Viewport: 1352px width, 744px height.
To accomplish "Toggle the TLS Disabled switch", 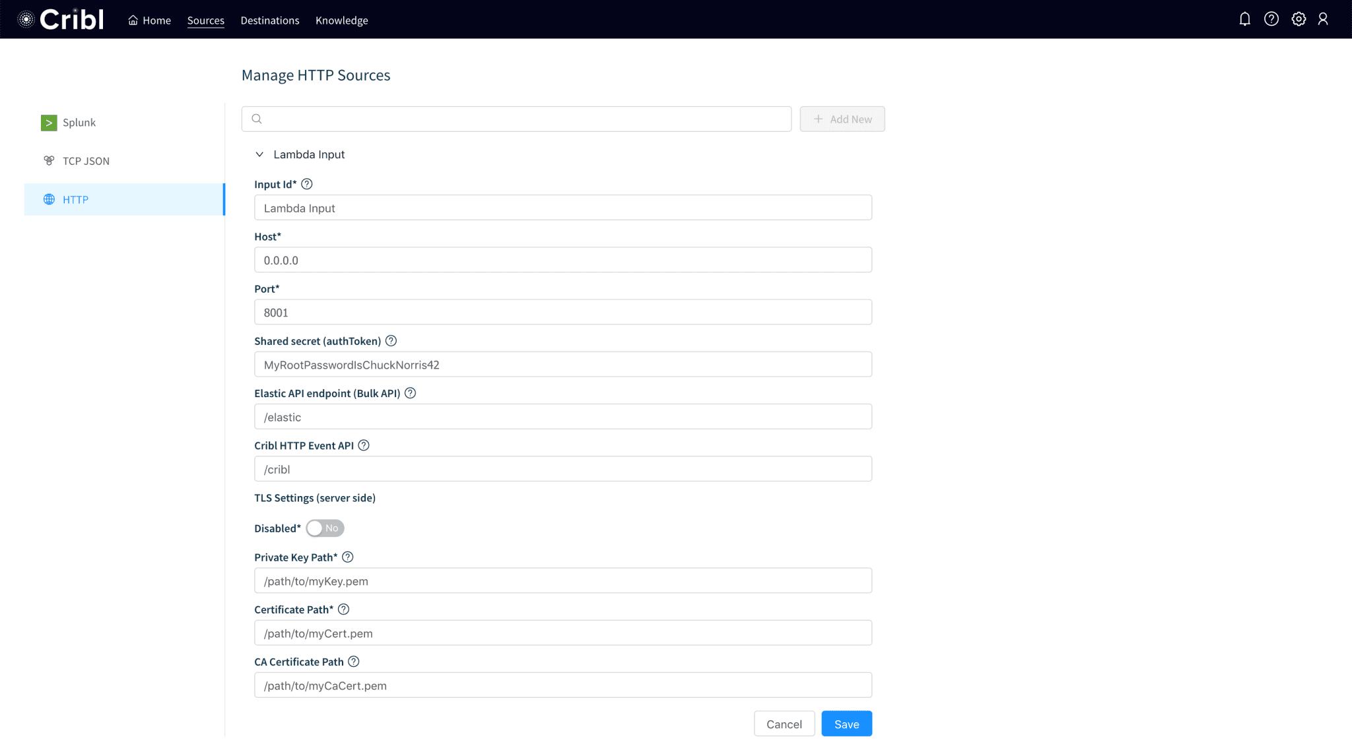I will pyautogui.click(x=325, y=528).
